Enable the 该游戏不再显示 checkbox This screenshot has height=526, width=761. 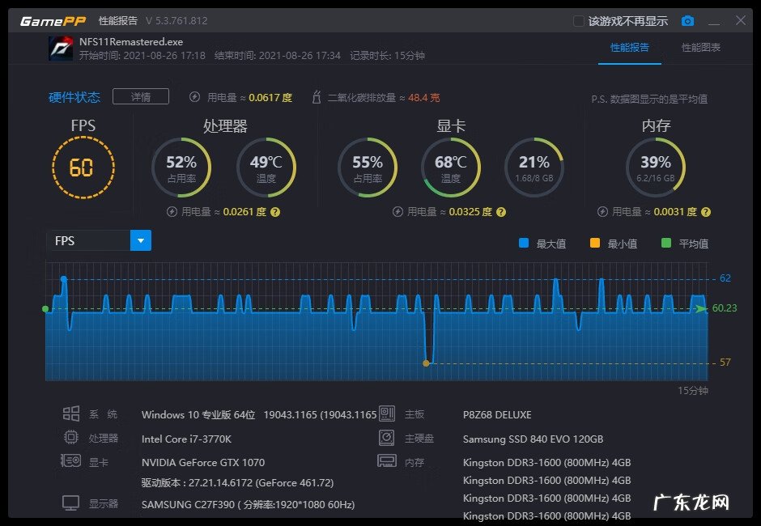click(578, 21)
